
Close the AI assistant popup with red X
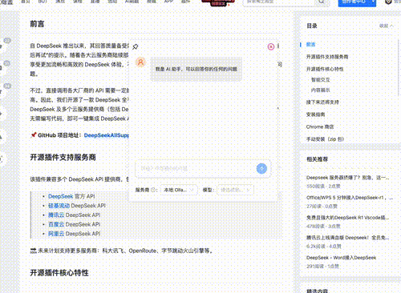(271, 46)
